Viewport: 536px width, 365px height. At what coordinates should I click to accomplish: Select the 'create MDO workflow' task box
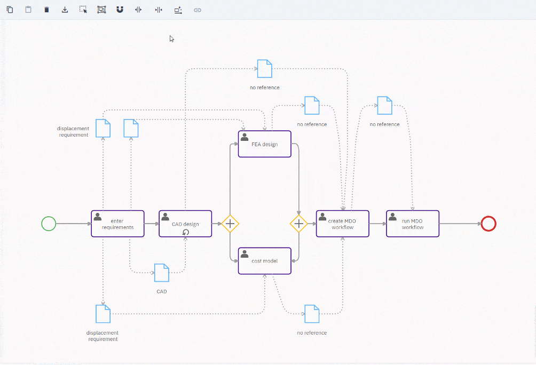coord(343,224)
